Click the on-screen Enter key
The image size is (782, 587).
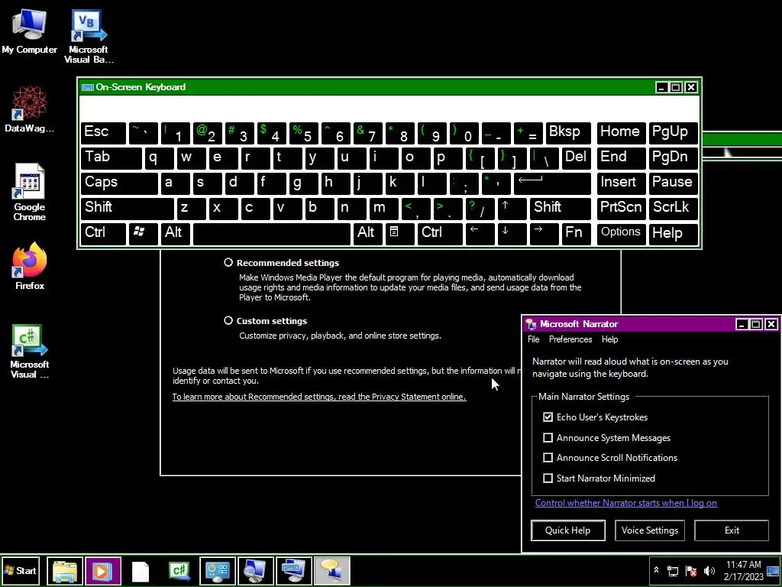coord(552,183)
